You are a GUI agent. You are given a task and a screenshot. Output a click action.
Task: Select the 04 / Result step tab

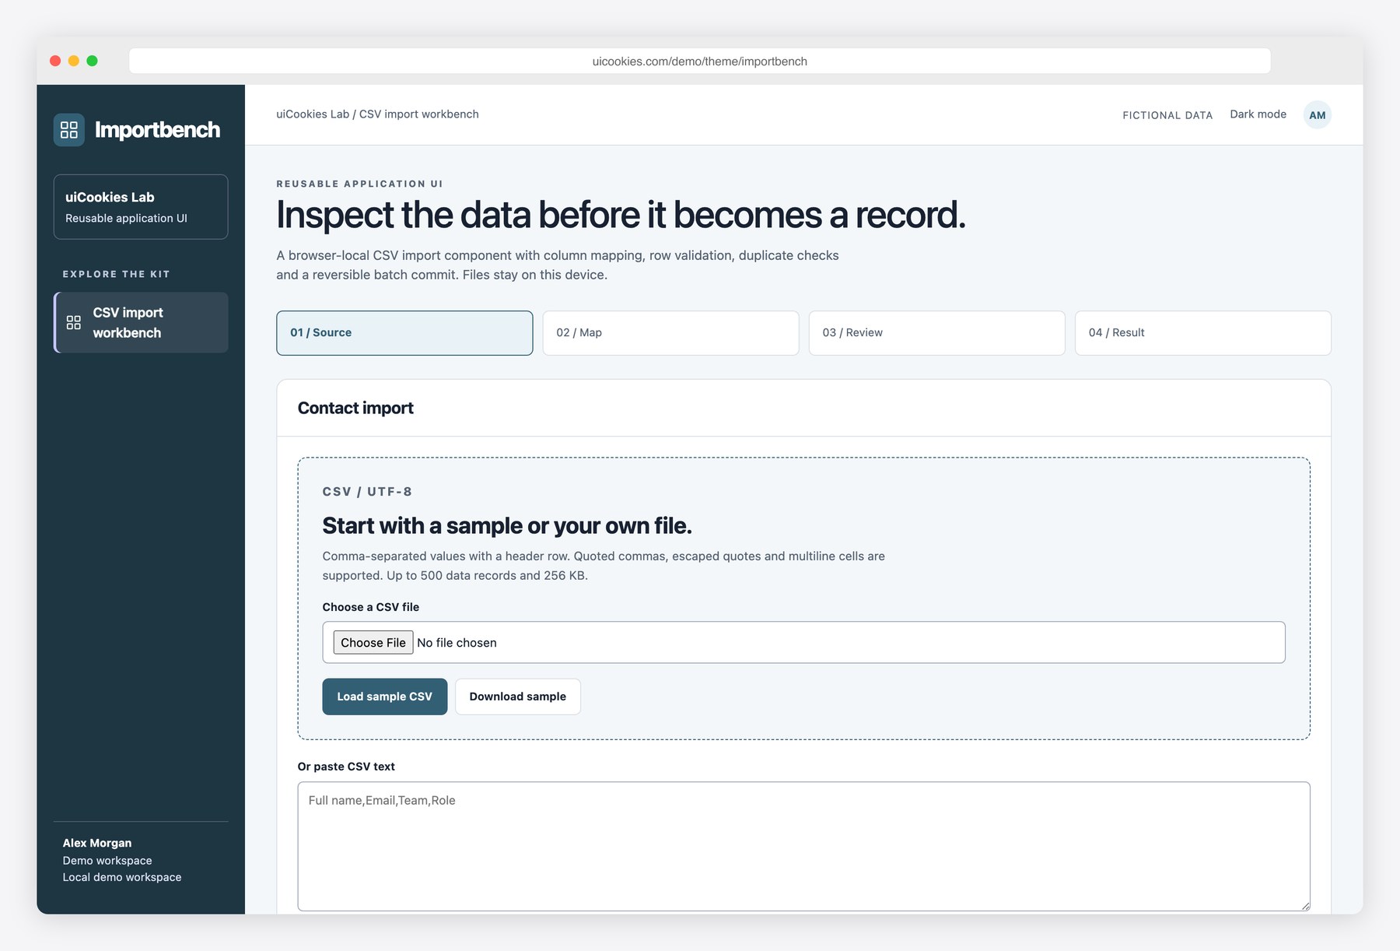[1202, 333]
